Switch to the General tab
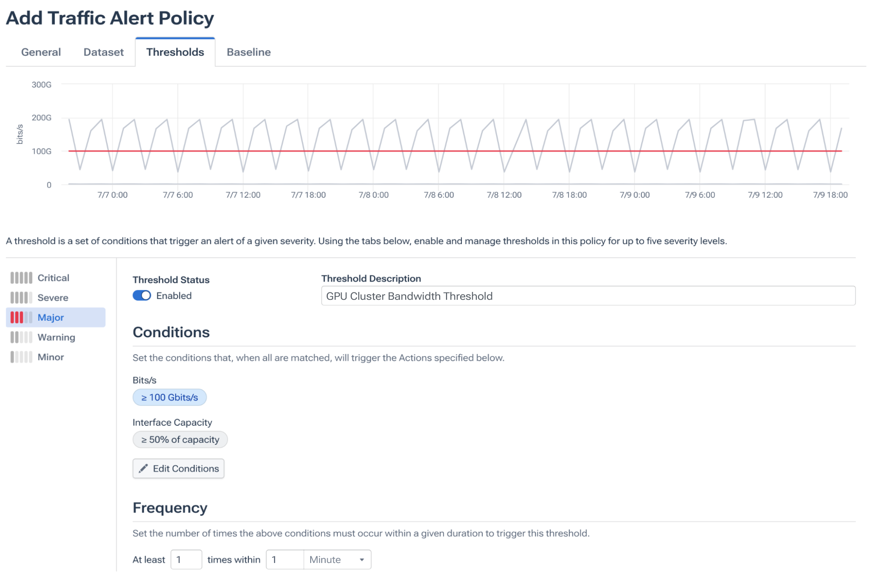The image size is (871, 583). [41, 52]
